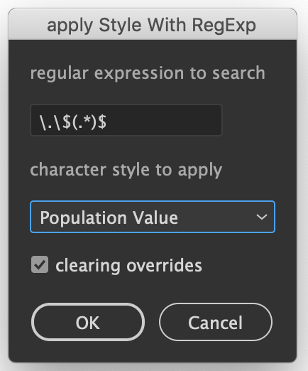Viewport: 308px width, 371px height.
Task: Confirm the dialog with OK
Action: [88, 322]
